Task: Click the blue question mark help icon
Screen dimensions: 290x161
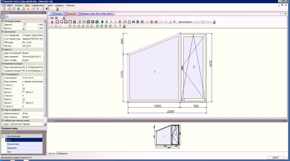Action: coord(43,9)
